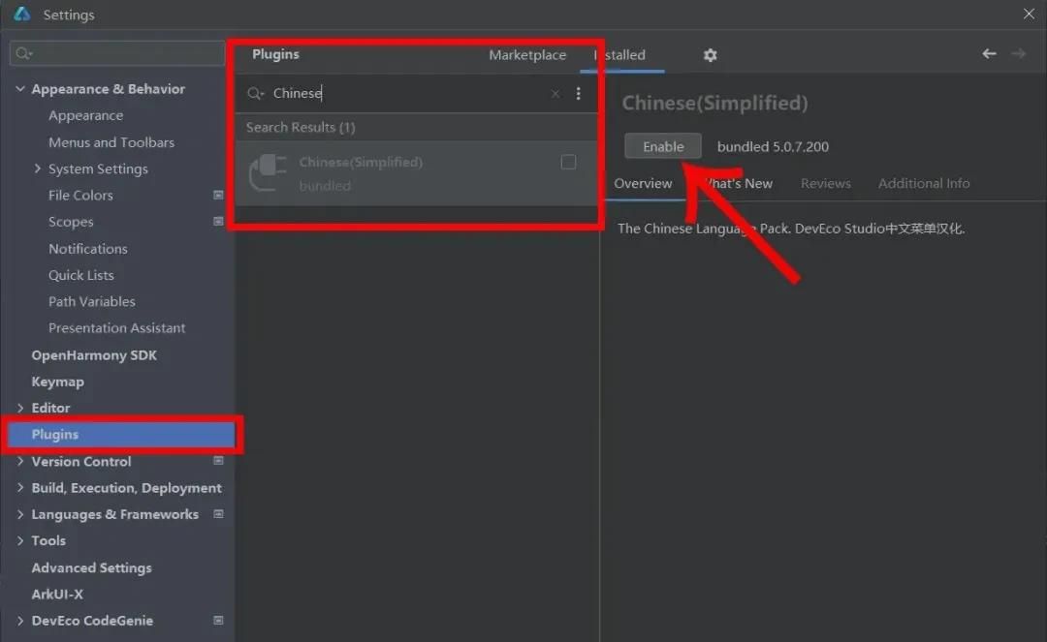Click the back navigation arrow
The width and height of the screenshot is (1047, 642).
click(989, 54)
